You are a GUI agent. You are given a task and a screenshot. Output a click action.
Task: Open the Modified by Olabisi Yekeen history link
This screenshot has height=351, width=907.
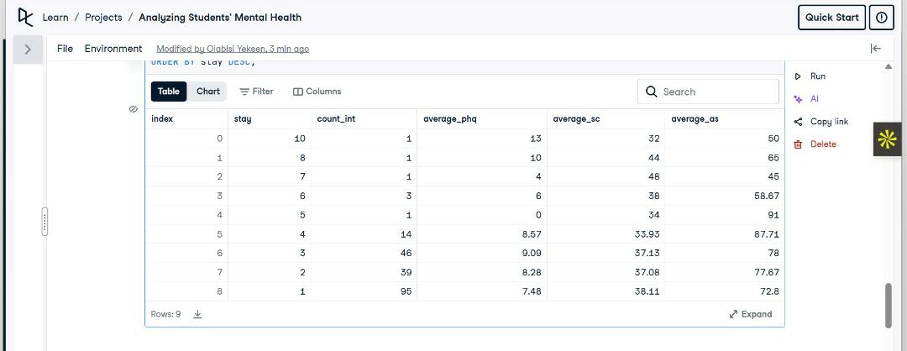(233, 50)
